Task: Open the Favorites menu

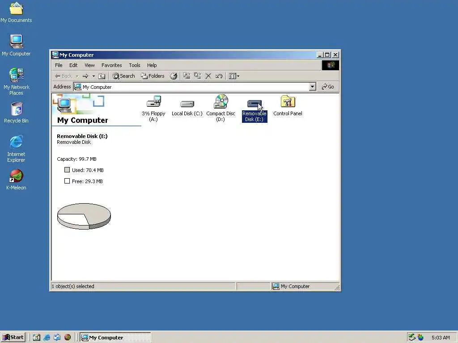Action: 111,65
